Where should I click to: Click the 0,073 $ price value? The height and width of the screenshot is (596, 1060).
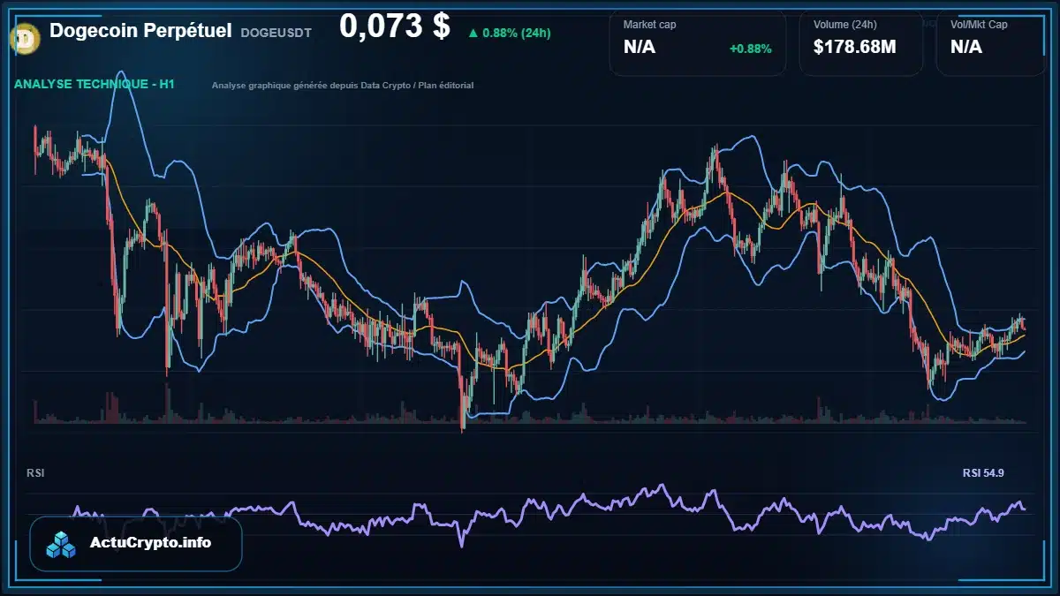[x=395, y=26]
